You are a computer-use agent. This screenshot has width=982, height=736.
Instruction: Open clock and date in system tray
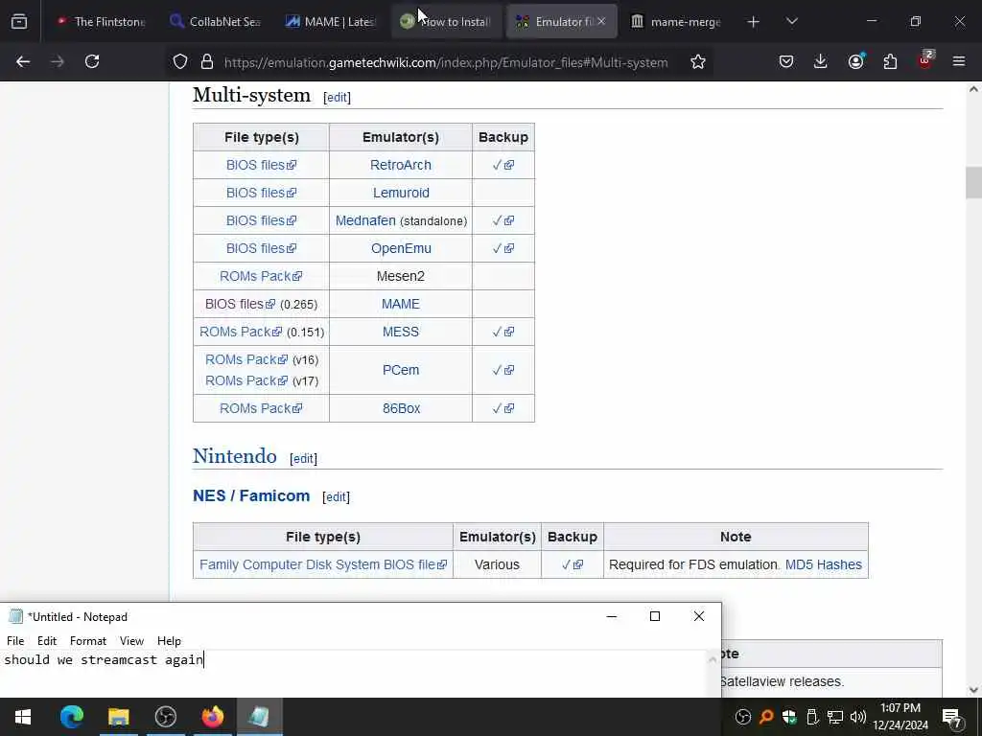(x=900, y=717)
